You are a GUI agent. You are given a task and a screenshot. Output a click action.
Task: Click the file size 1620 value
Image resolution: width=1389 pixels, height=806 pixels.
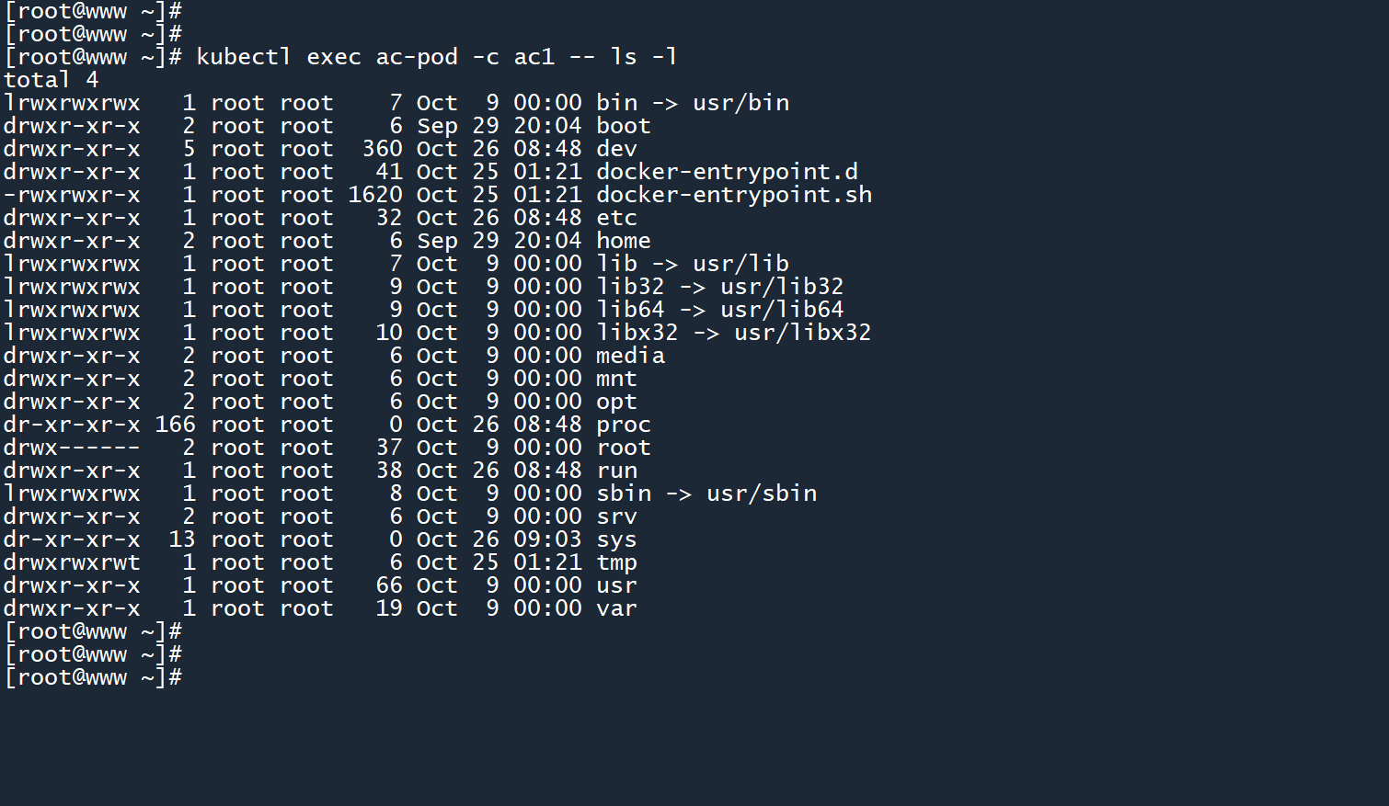(x=374, y=195)
